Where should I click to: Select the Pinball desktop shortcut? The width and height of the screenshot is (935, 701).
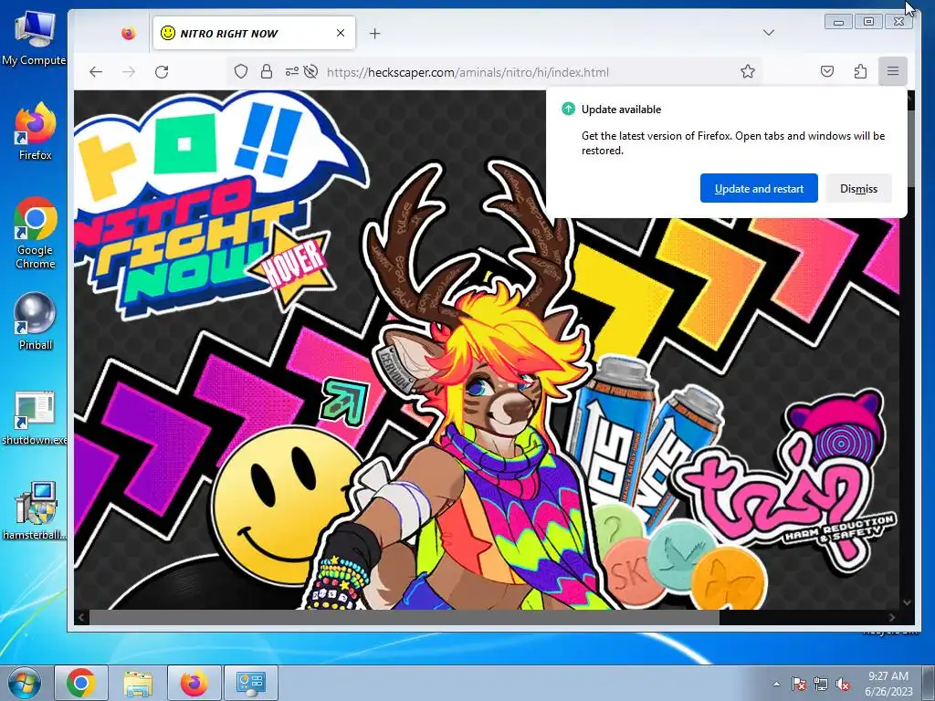pyautogui.click(x=36, y=322)
